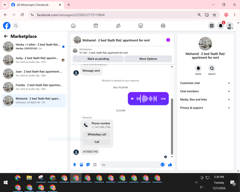This screenshot has width=240, height=192.
Task: Click the Call button in phone card
Action: (97, 142)
